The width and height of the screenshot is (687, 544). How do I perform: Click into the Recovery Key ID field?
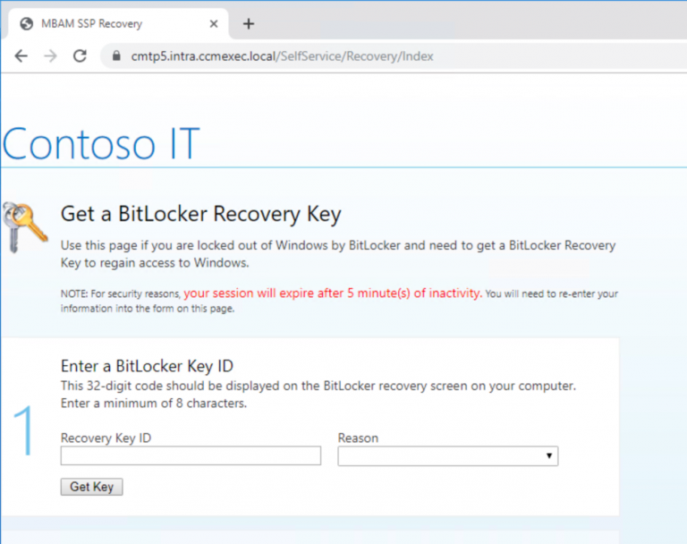(191, 456)
